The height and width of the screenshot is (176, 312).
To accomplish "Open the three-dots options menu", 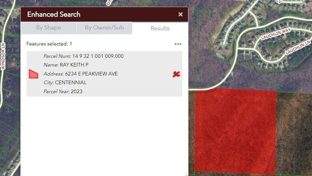I will pyautogui.click(x=178, y=44).
